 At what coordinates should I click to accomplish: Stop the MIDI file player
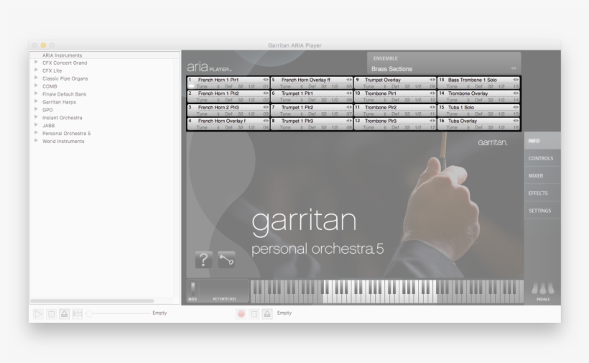click(52, 314)
